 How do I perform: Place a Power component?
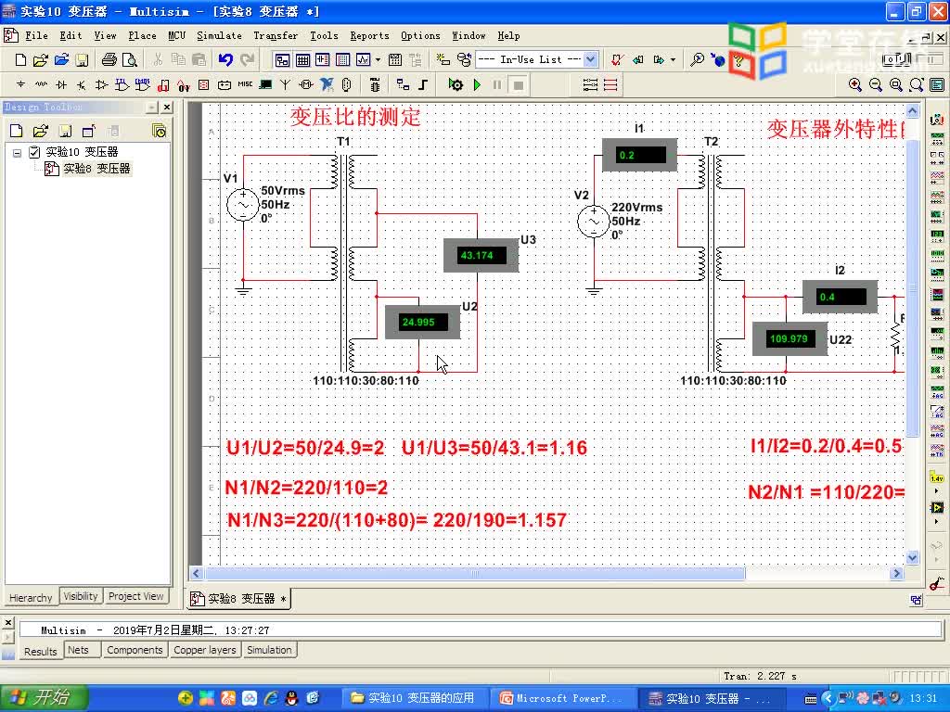click(225, 84)
